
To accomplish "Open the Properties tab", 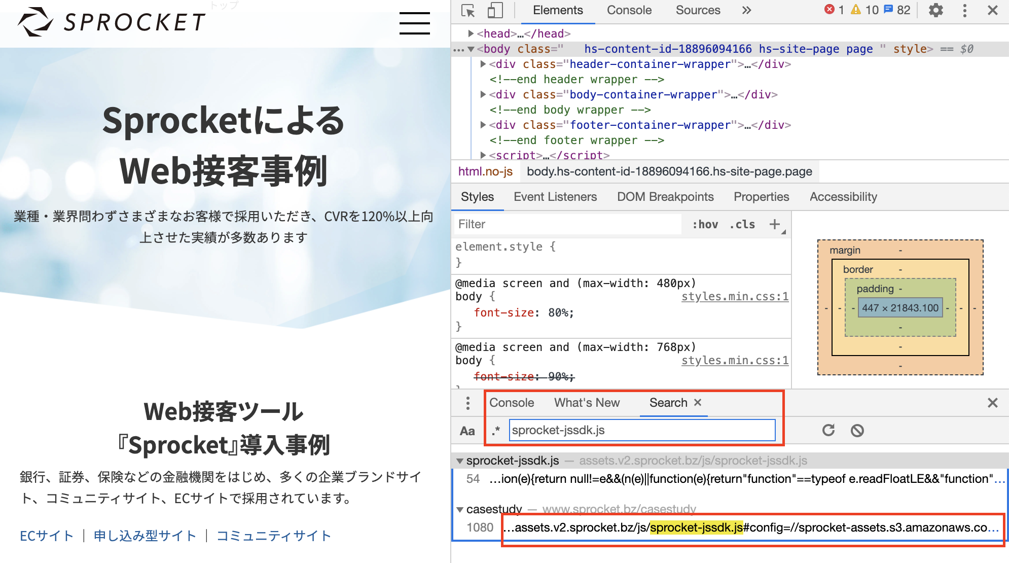I will 761,197.
